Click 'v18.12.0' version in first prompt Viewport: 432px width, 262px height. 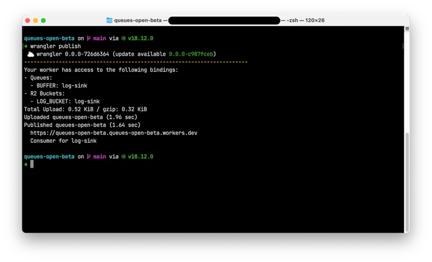point(141,38)
